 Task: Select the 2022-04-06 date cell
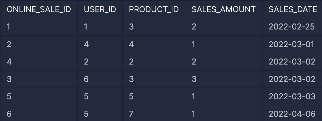click(x=292, y=113)
